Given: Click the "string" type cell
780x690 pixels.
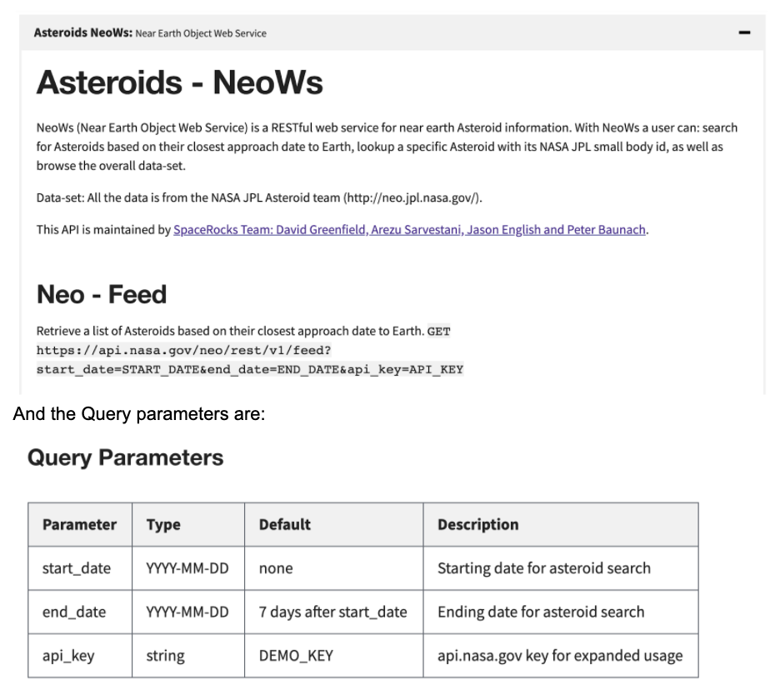Looking at the screenshot, I should (165, 656).
